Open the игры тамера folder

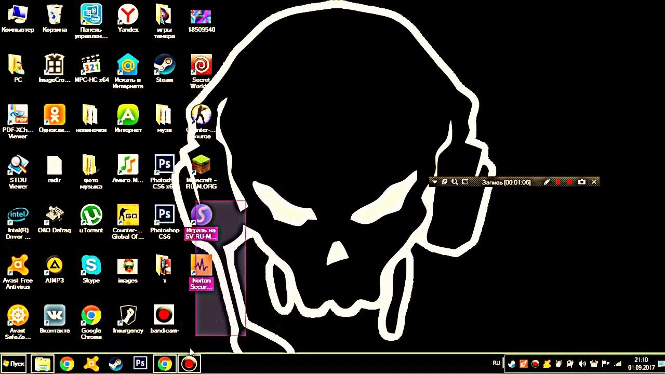pos(164,22)
